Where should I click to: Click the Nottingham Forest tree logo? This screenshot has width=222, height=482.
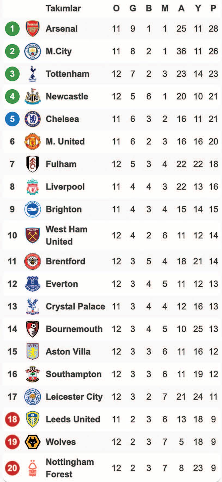point(33,468)
